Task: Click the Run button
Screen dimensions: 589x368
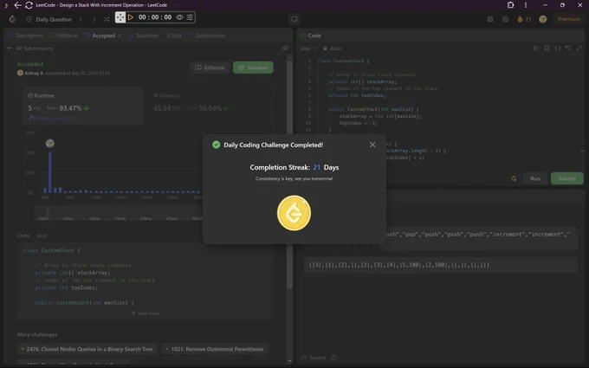Action: click(535, 178)
